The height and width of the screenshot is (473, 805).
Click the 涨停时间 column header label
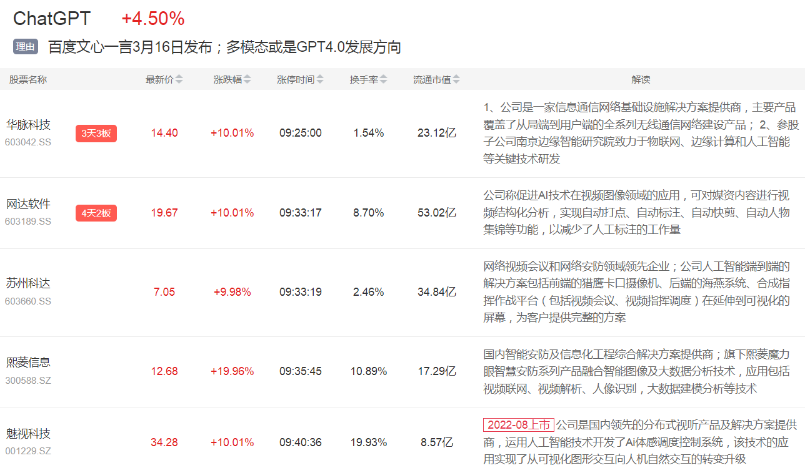pos(296,80)
